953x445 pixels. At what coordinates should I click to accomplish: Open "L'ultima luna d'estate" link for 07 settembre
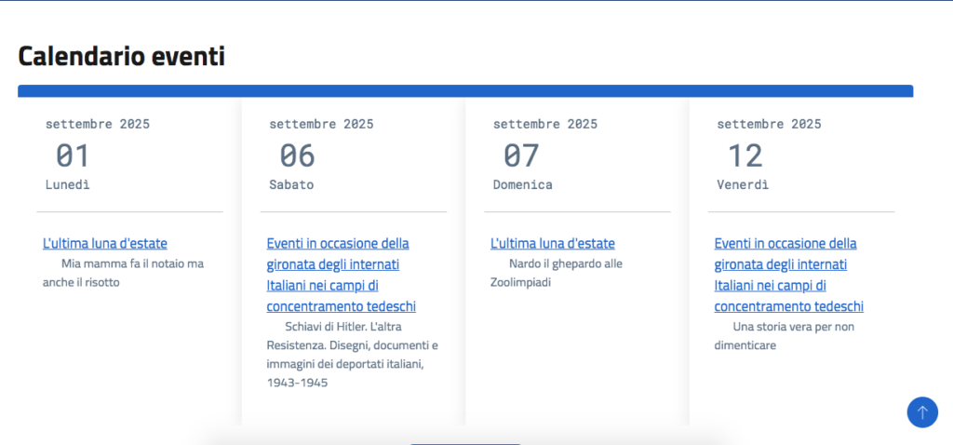553,244
